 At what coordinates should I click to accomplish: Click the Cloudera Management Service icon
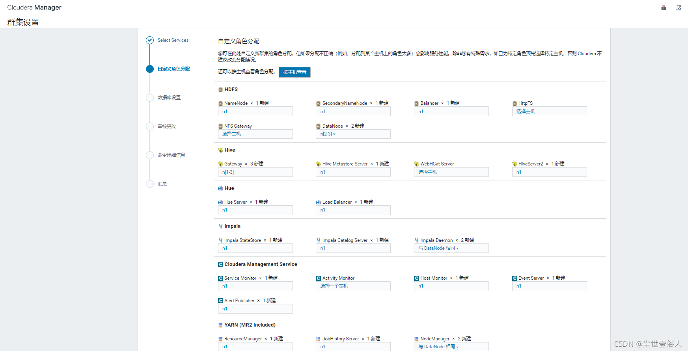point(220,264)
